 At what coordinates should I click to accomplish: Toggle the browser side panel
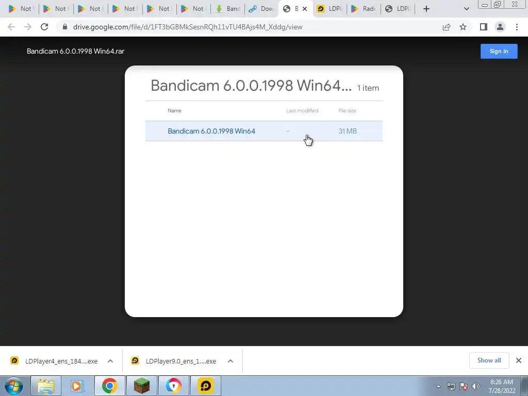pos(484,27)
